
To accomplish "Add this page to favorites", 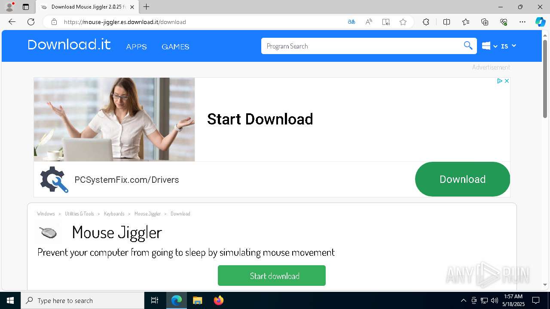I will pos(403,22).
